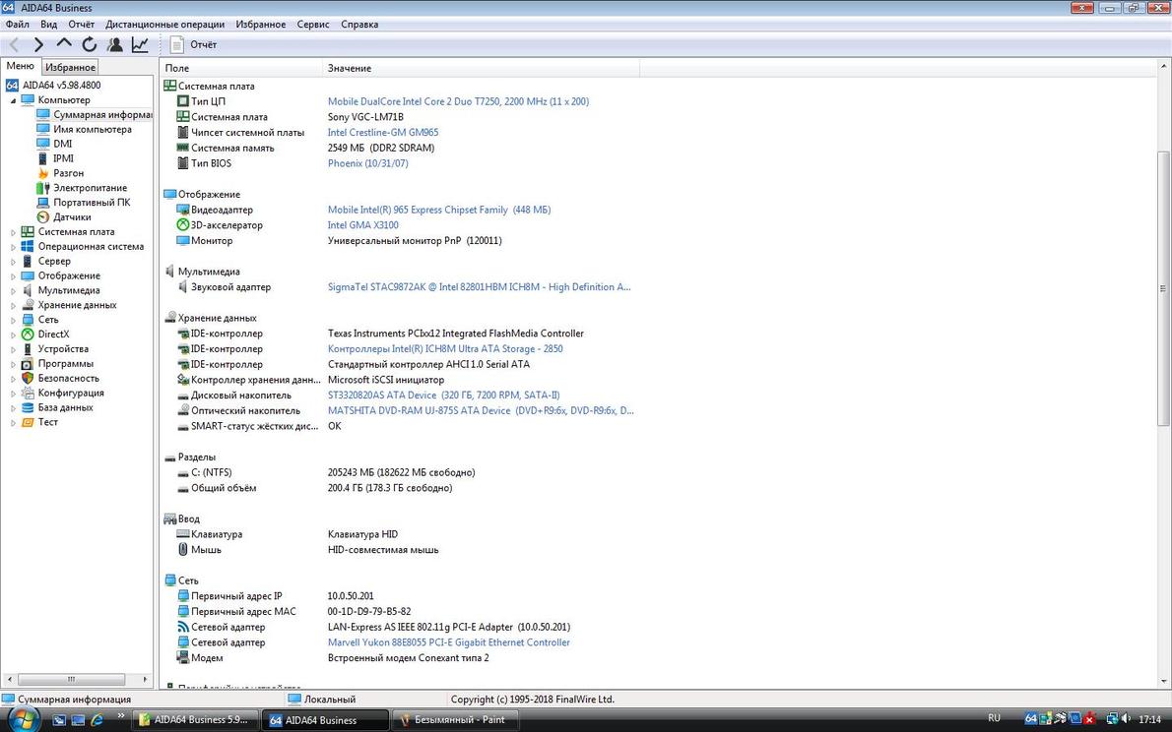This screenshot has height=732, width=1172.
Task: Open user management icon in toolbar
Action: (x=115, y=45)
